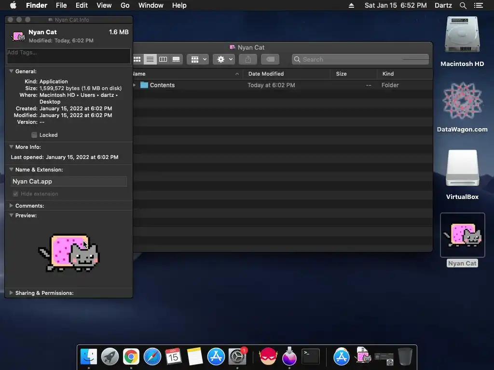Screen dimensions: 494x370
Task: Collapse the More Info section
Action: coord(12,146)
